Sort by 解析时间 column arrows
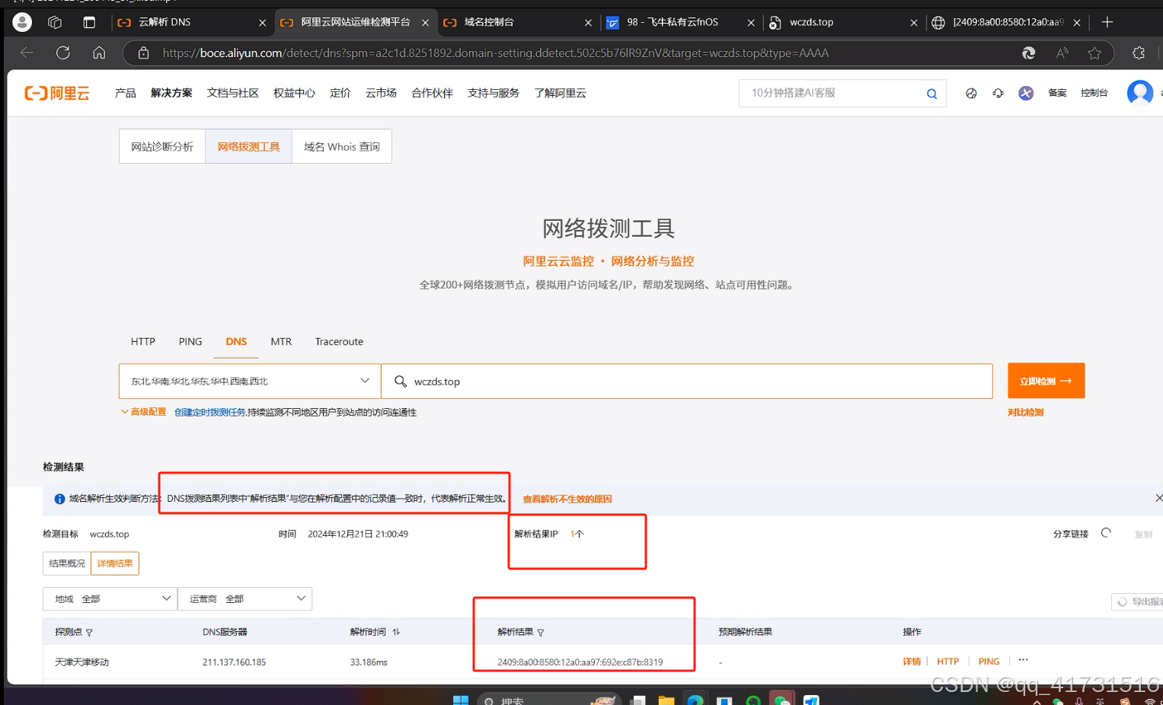This screenshot has width=1163, height=705. [x=396, y=632]
